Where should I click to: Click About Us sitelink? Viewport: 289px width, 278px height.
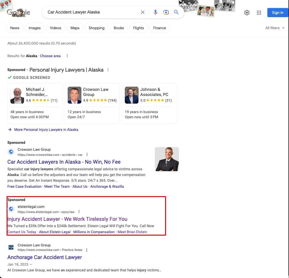tap(80, 187)
